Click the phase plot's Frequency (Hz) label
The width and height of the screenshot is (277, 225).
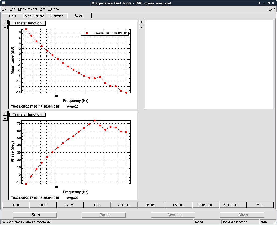(x=76, y=192)
